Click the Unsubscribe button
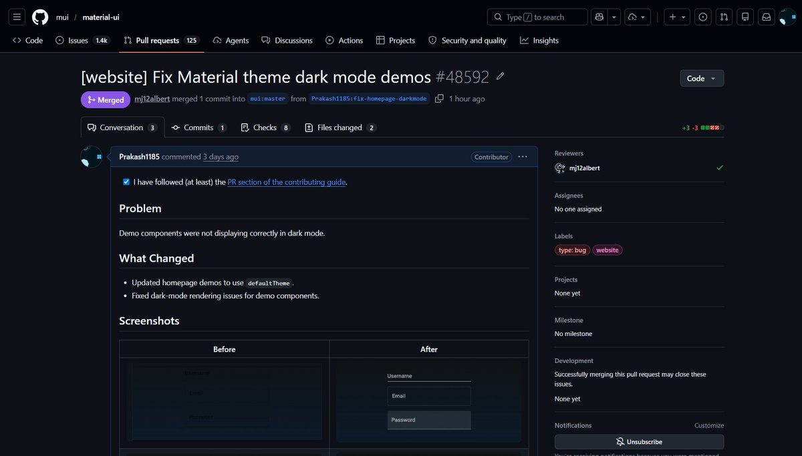Image resolution: width=802 pixels, height=456 pixels. click(639, 442)
